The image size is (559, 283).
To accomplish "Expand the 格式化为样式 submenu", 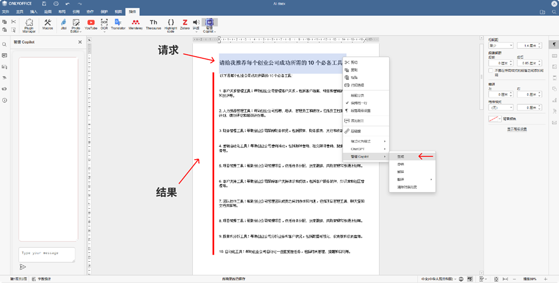I will [366, 141].
